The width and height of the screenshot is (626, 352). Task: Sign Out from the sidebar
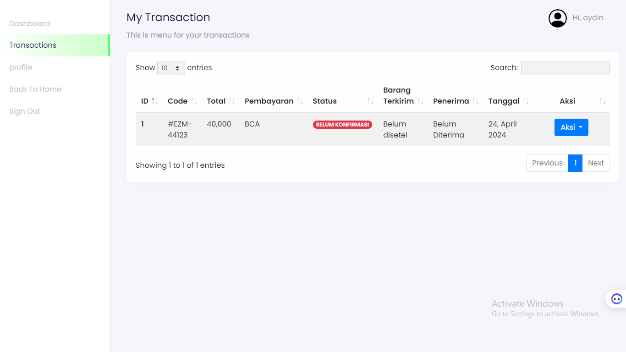tap(24, 111)
